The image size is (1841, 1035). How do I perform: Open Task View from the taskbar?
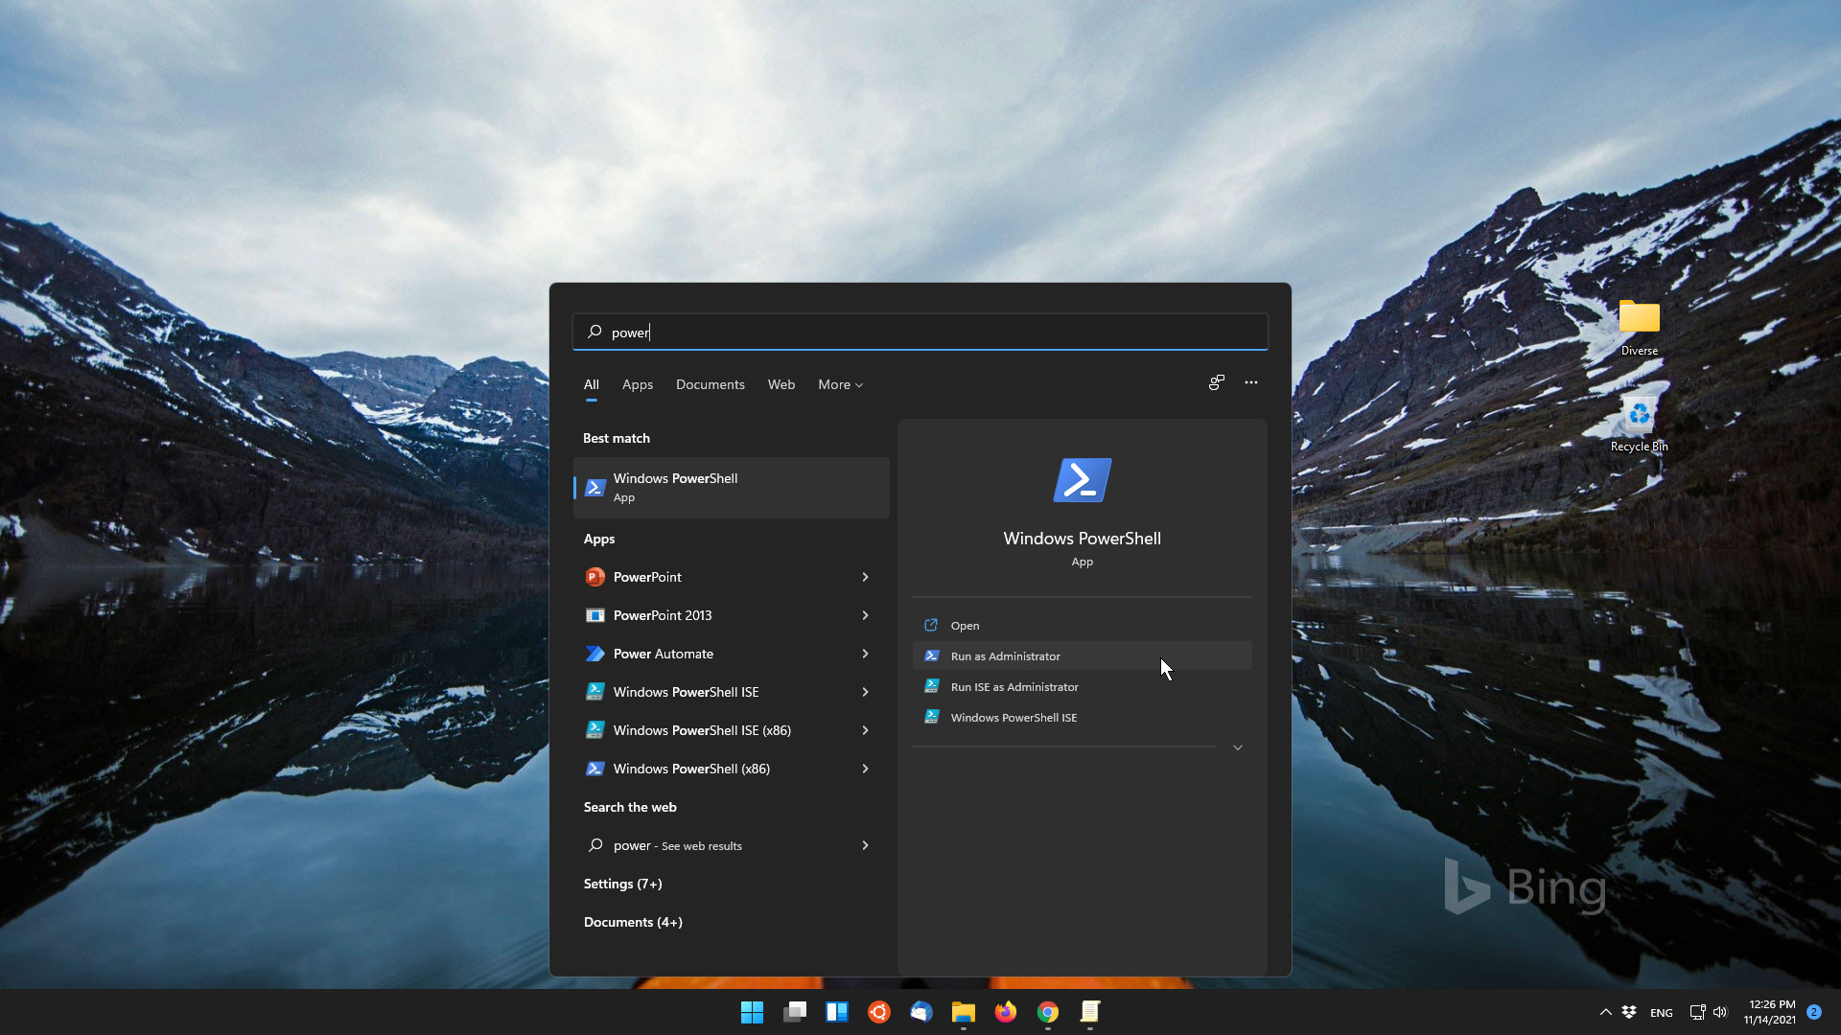point(795,1012)
